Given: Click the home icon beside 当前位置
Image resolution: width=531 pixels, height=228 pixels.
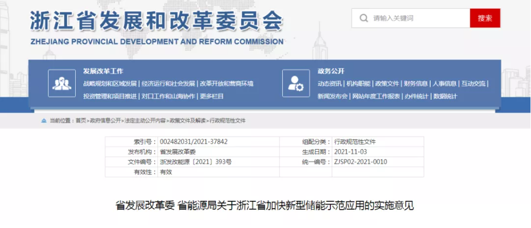Looking at the screenshot, I should coord(43,121).
